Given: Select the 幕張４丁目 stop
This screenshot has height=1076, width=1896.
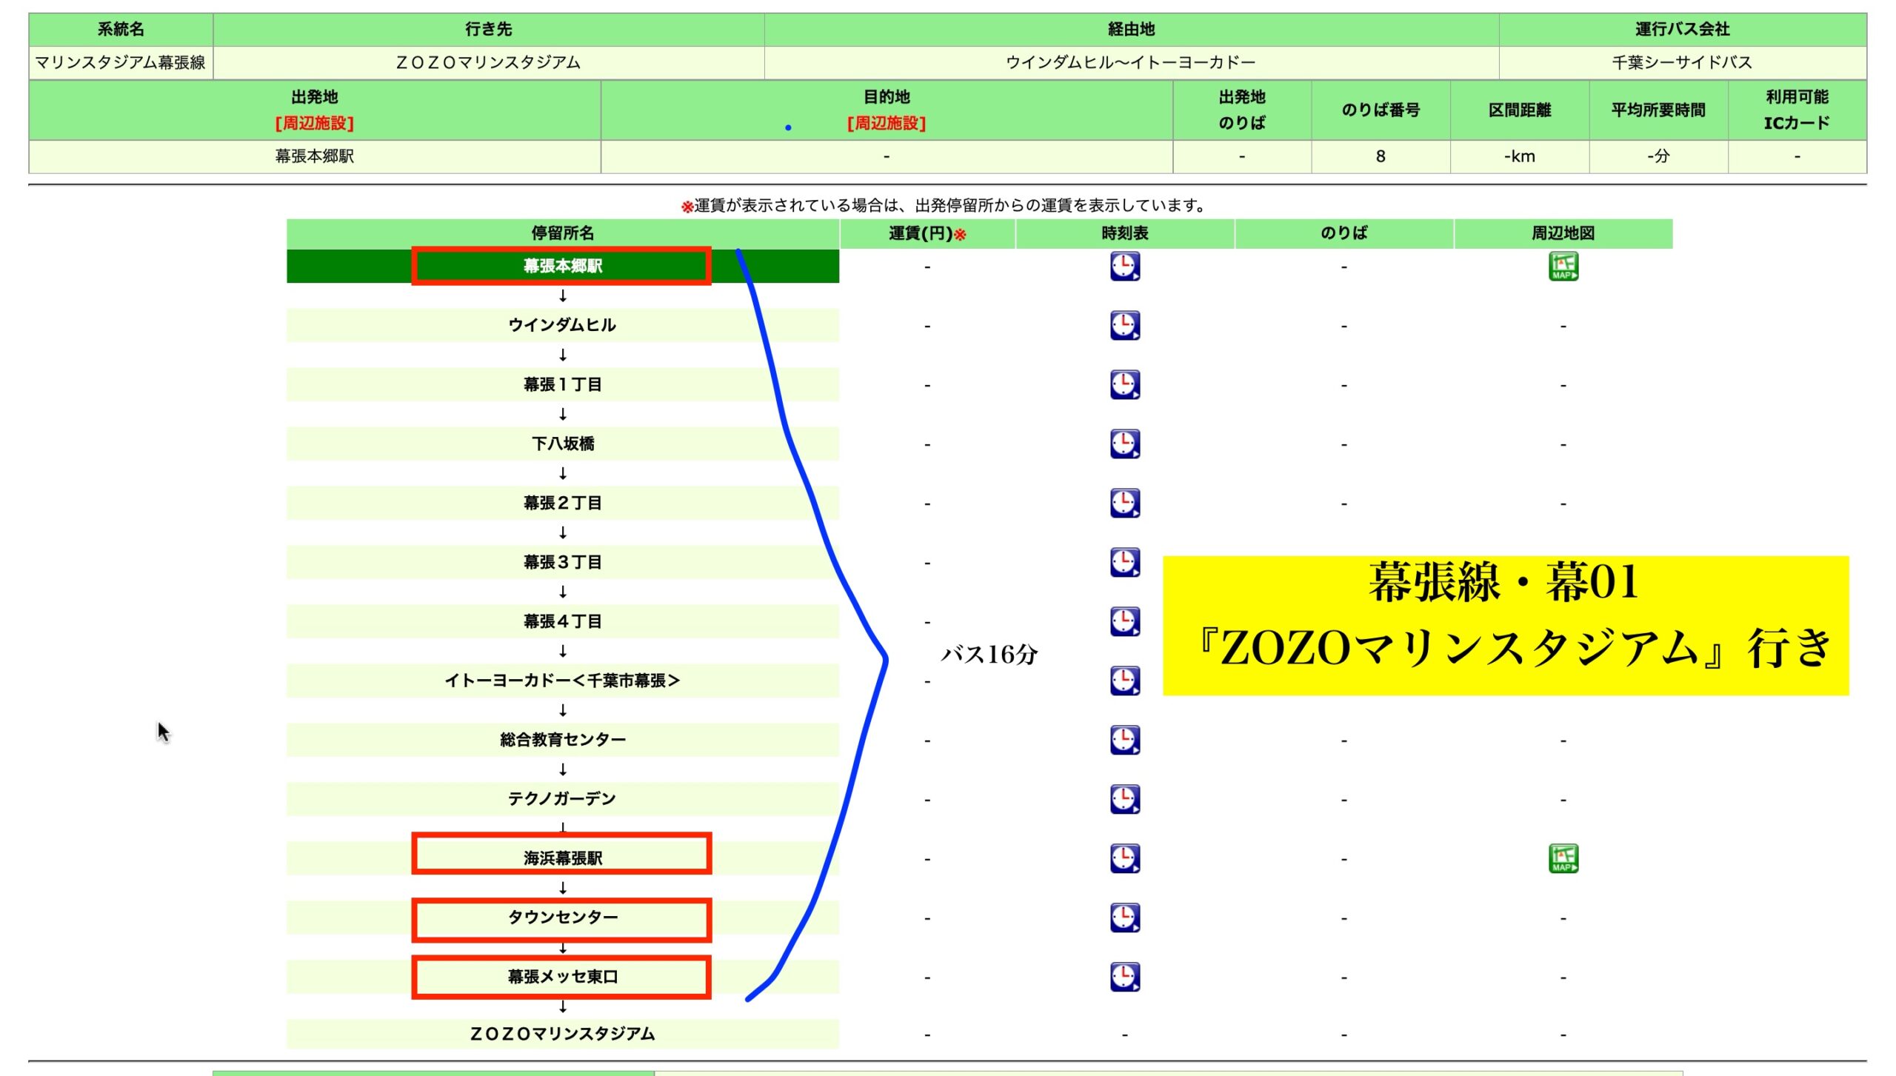Looking at the screenshot, I should 563,621.
